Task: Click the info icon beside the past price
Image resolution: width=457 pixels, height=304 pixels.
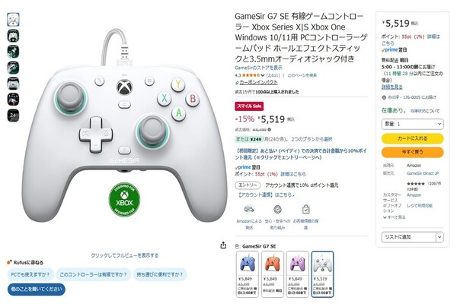Action: (270, 130)
